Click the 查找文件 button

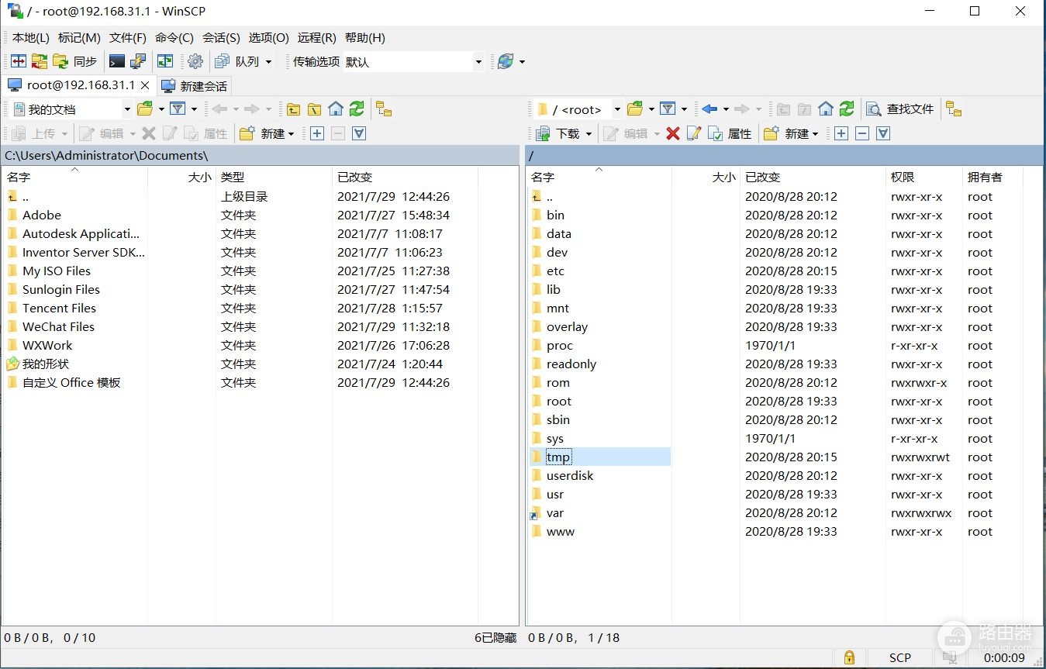(900, 109)
